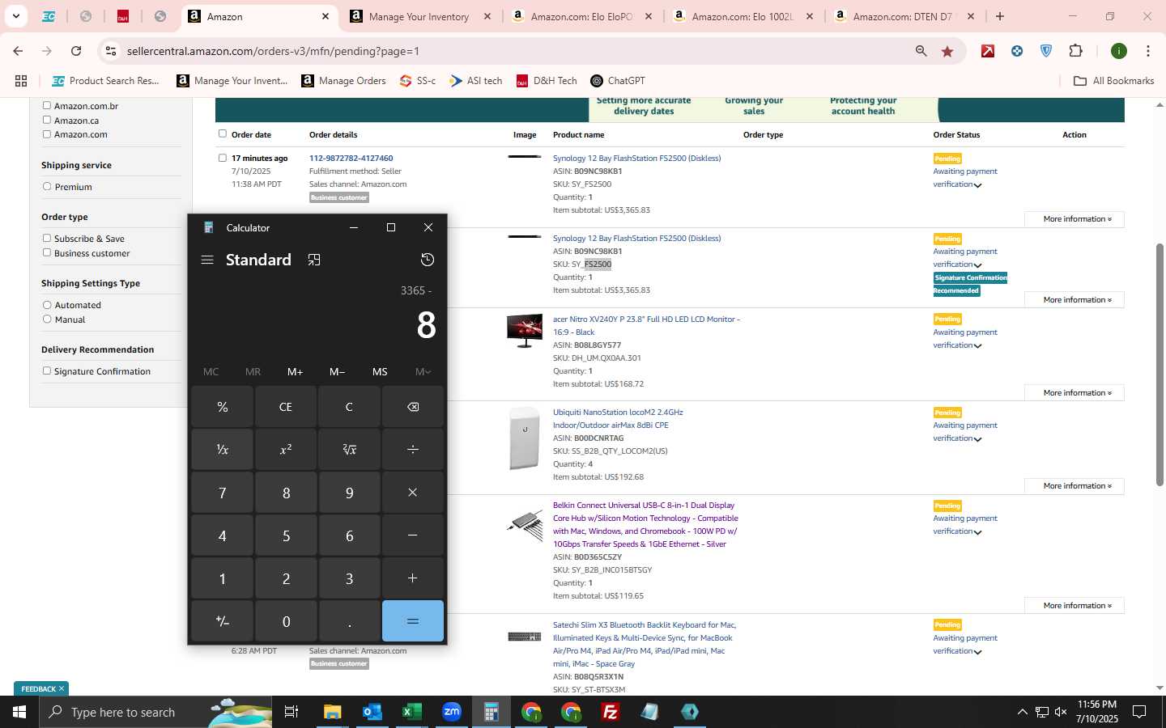Image resolution: width=1166 pixels, height=728 pixels.
Task: Click the percent key in Calculator
Action: pyautogui.click(x=223, y=407)
